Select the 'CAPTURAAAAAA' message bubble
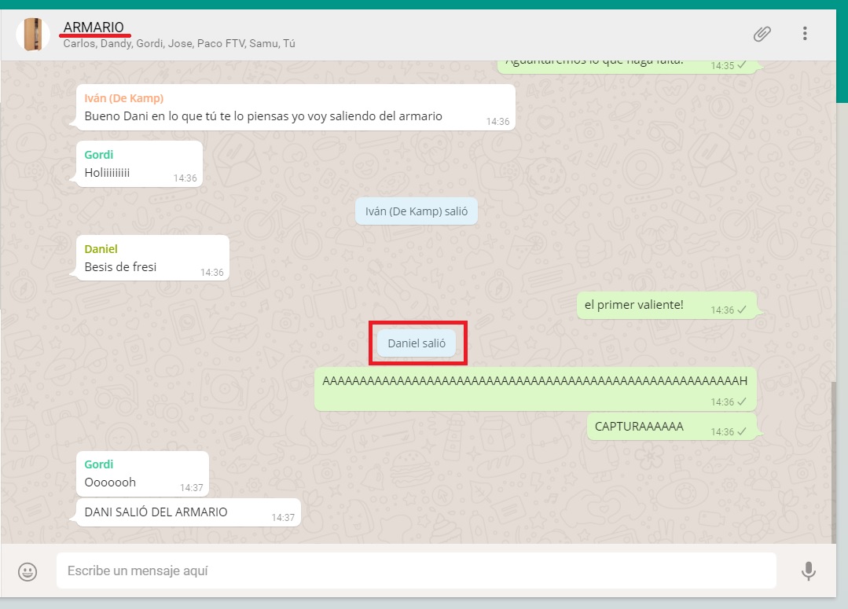This screenshot has height=609, width=848. pos(639,427)
